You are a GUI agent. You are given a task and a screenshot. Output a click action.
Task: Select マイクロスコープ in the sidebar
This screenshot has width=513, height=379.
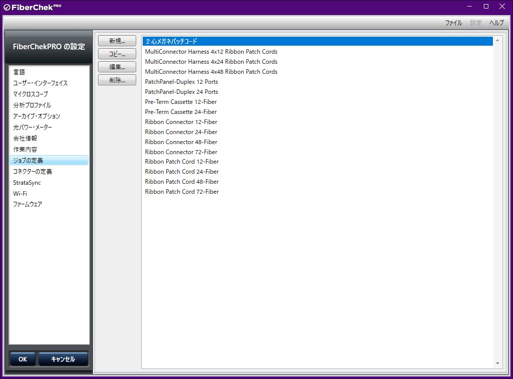[49, 94]
